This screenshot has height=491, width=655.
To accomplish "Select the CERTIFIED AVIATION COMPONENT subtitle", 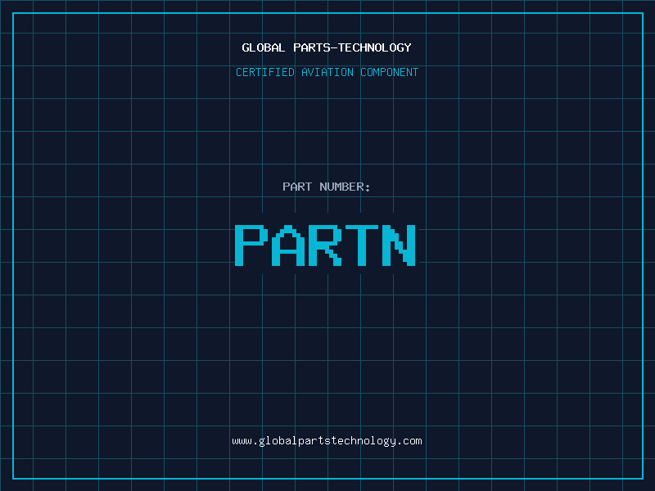I will [x=327, y=72].
